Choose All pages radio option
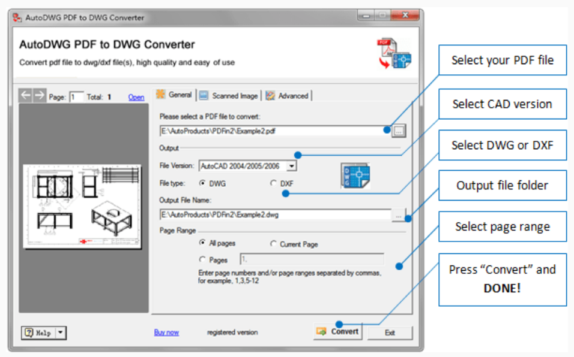This screenshot has width=574, height=357. click(x=202, y=243)
